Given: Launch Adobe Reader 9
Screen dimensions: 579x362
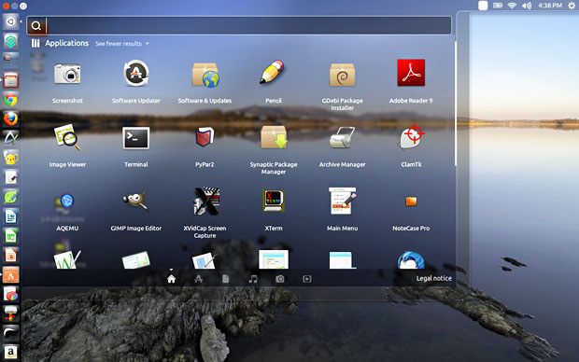Looking at the screenshot, I should point(411,73).
